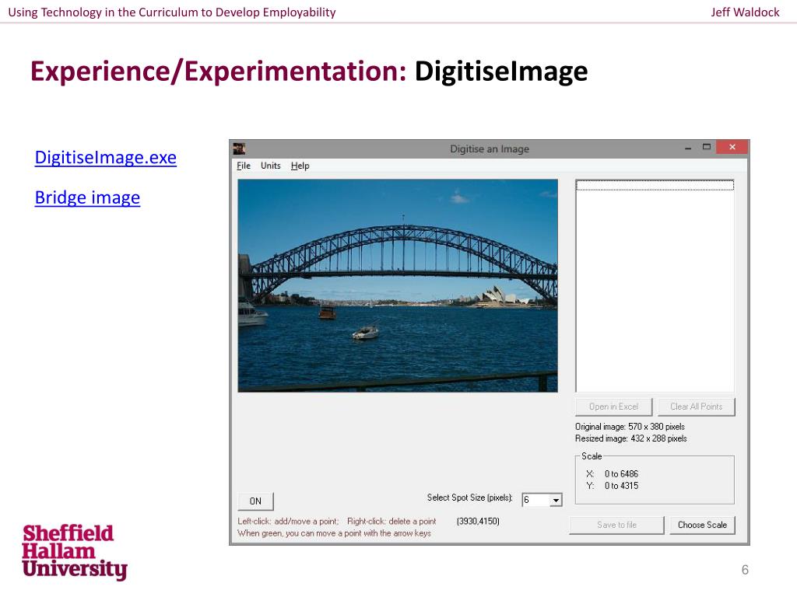The image size is (797, 597).
Task: Select the empty points list box
Action: tap(655, 288)
